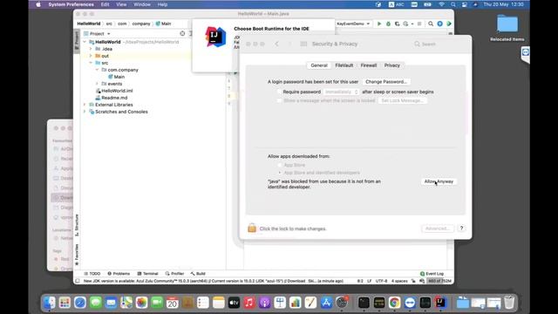Screen dimensions: 558x314
Task: Collapse the HelloWorld project root
Action: point(85,42)
